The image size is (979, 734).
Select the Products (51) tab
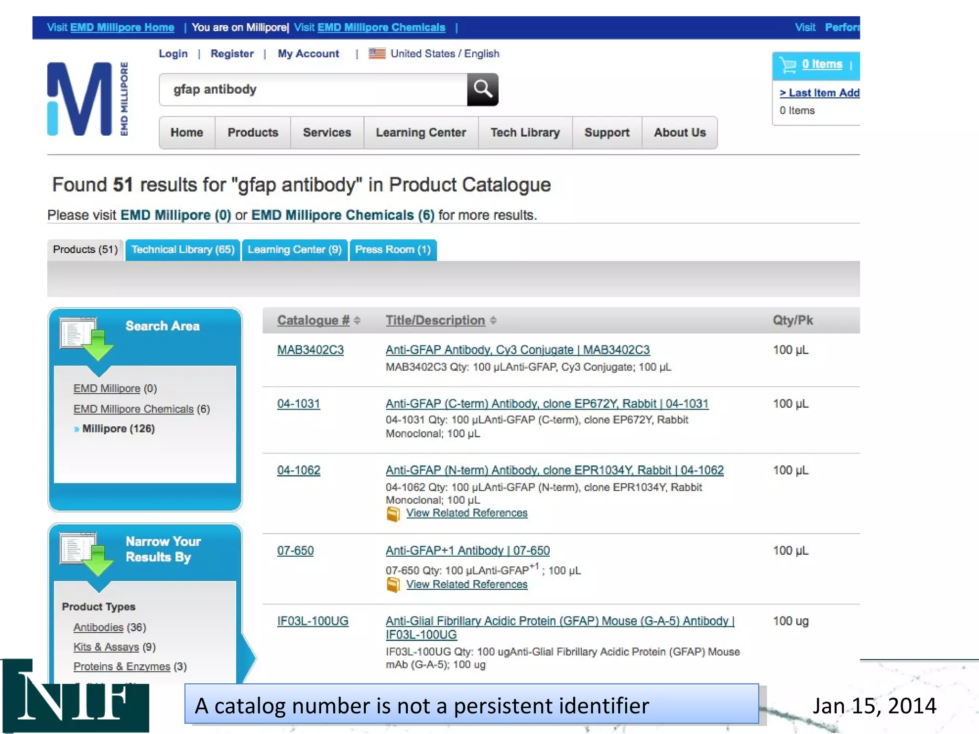click(x=86, y=250)
